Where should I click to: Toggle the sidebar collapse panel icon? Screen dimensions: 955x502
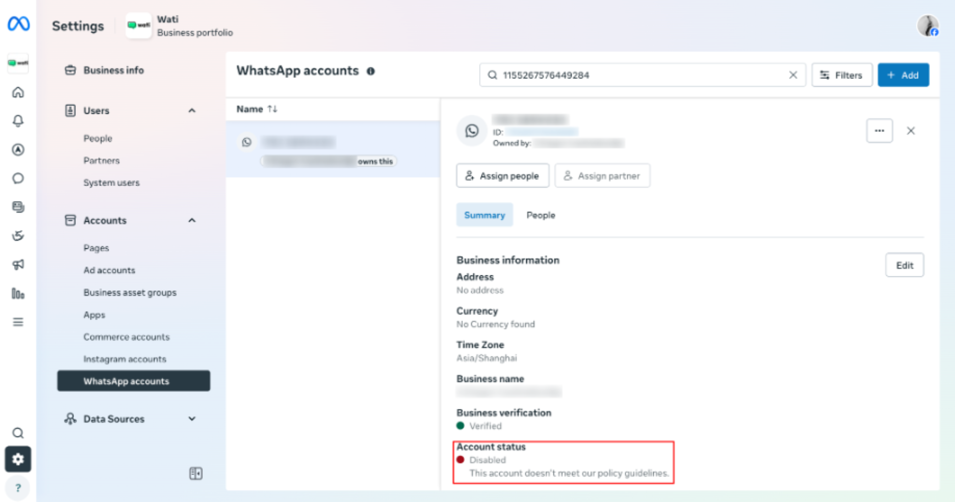tap(196, 473)
